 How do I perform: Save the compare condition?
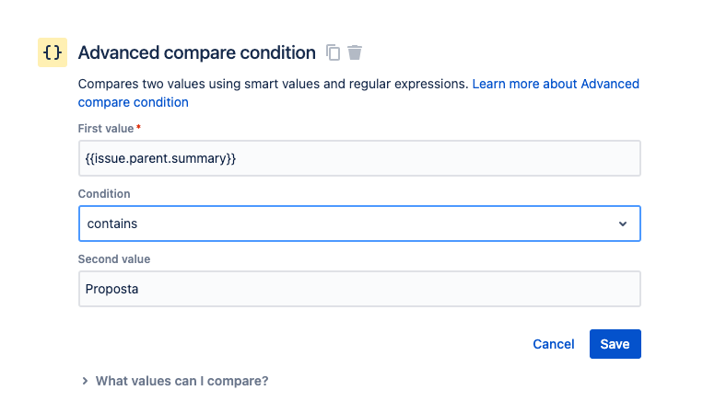615,344
